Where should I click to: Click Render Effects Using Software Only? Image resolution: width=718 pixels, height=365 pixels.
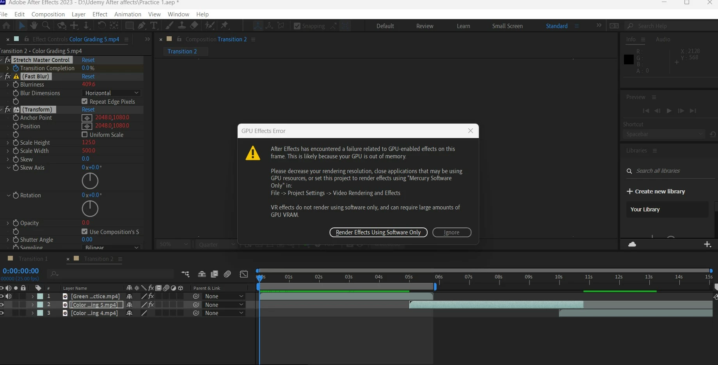[379, 232]
